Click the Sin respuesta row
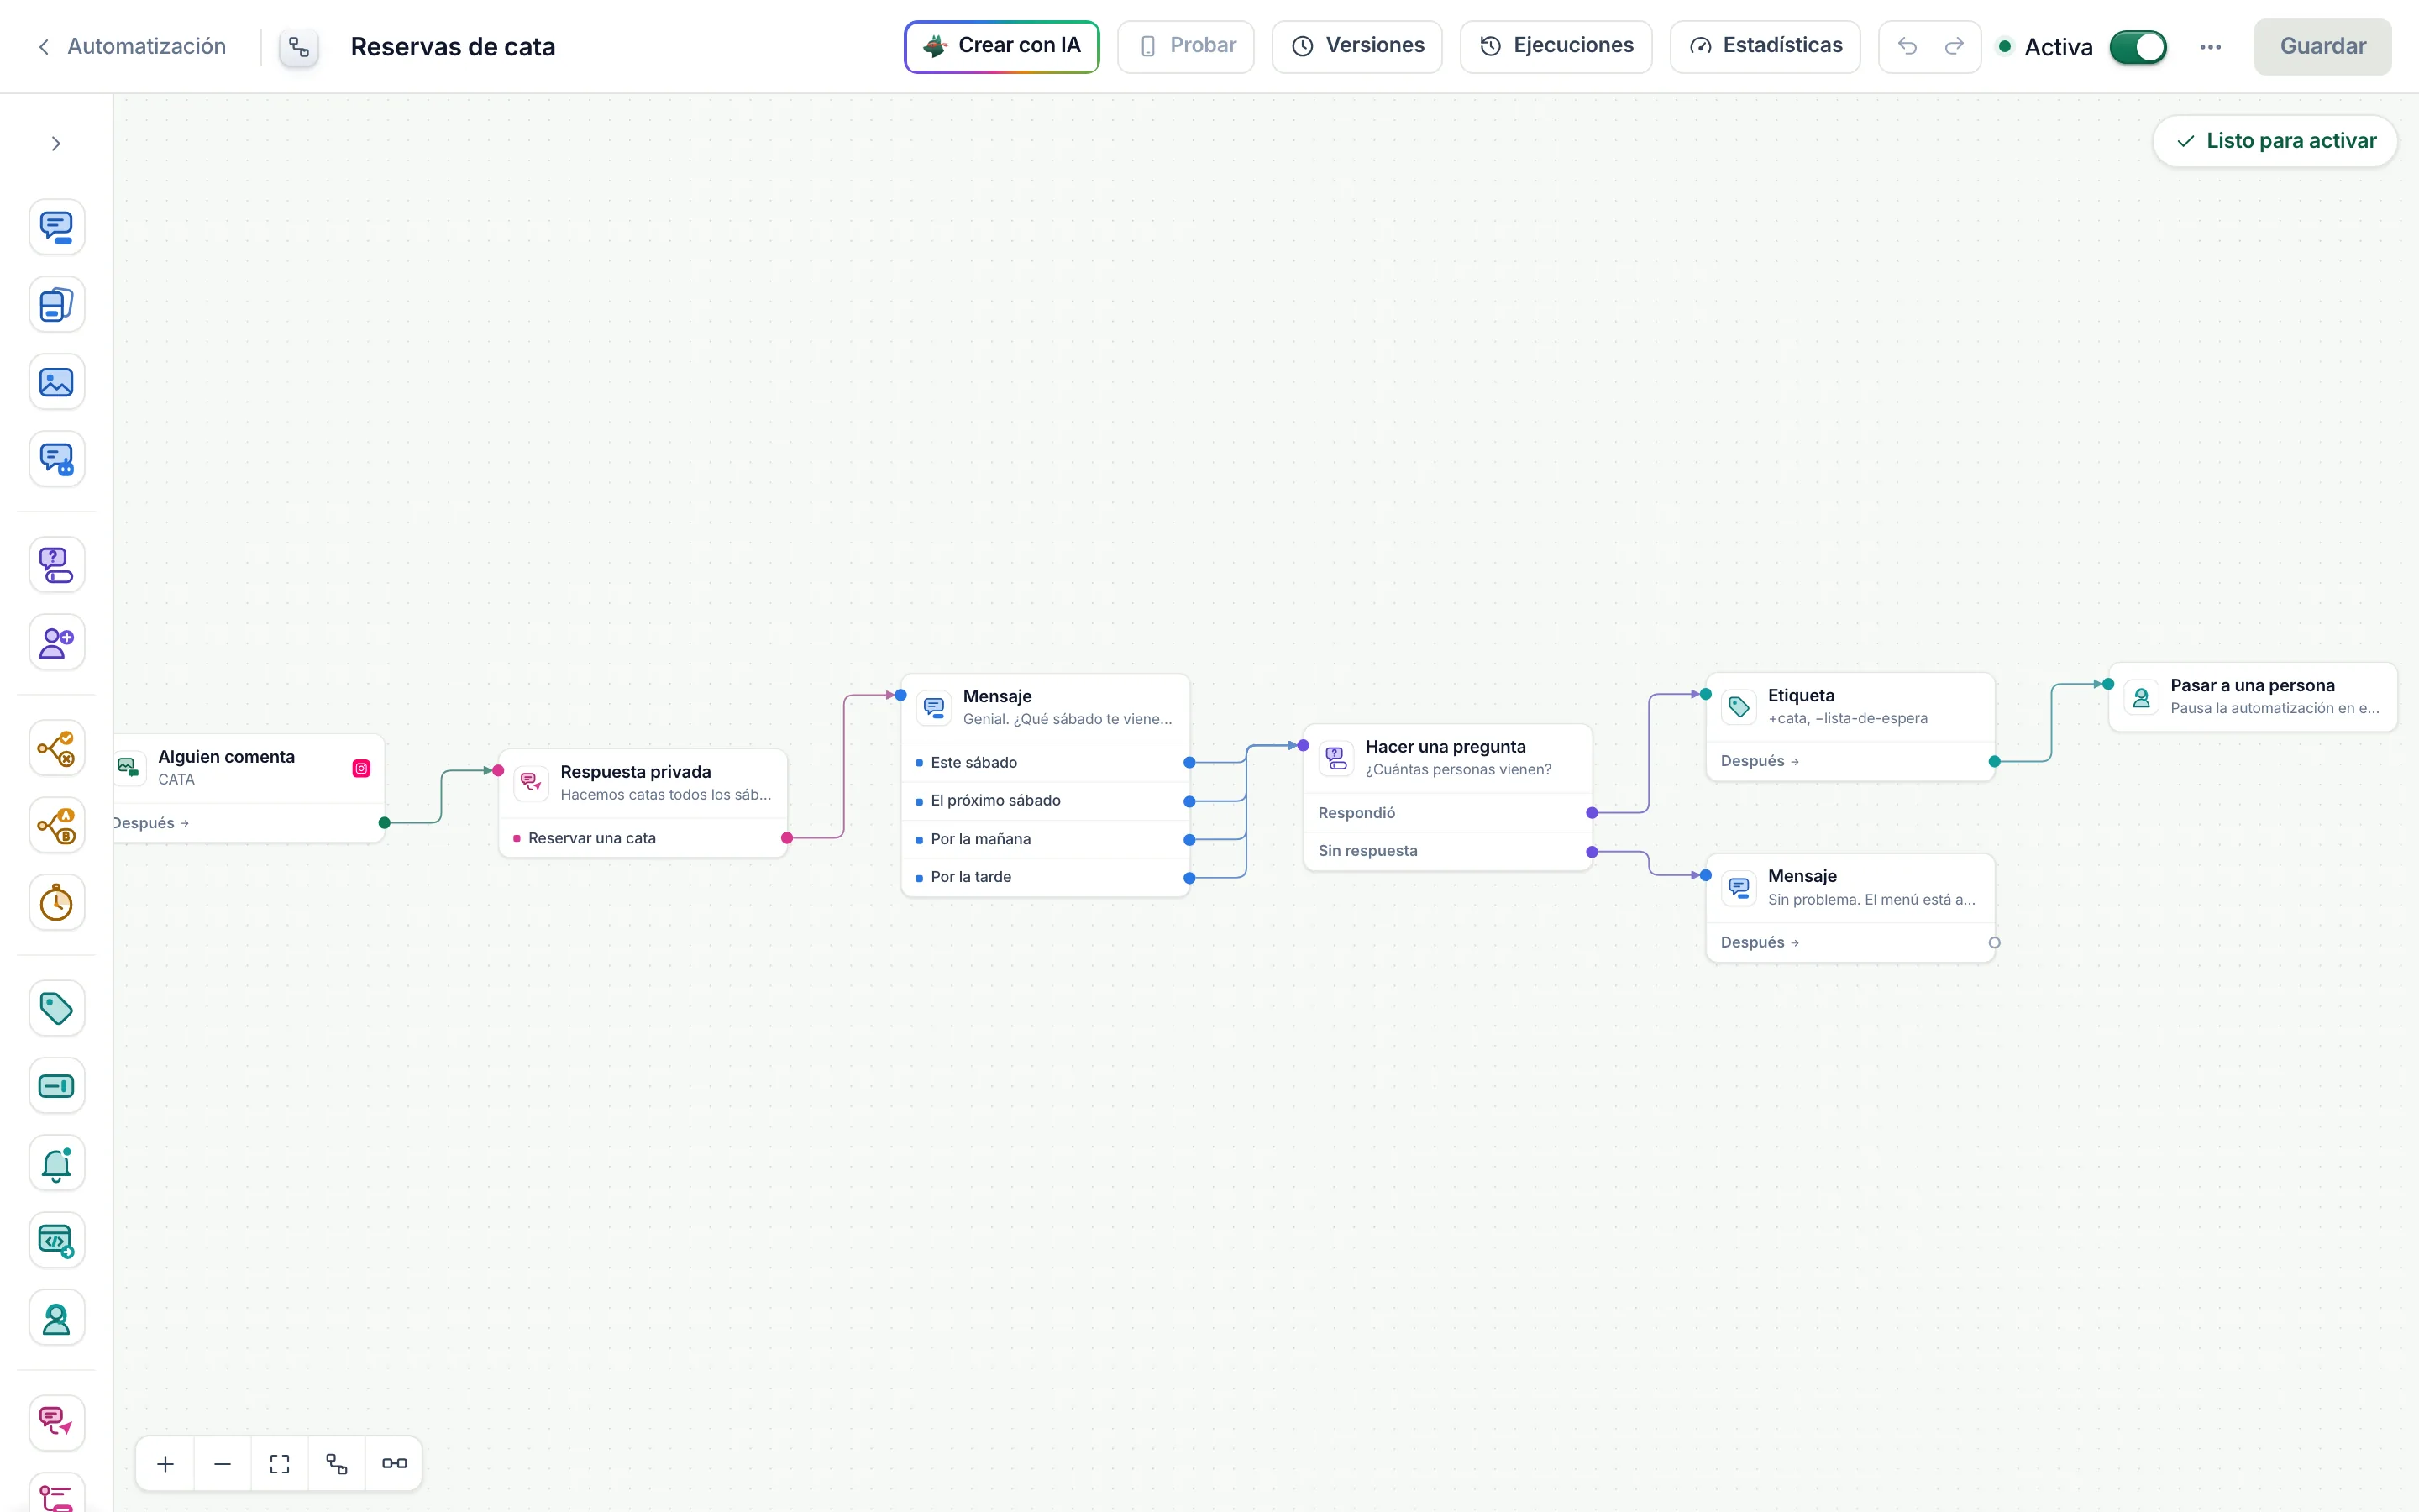Screen dimensions: 2419x1512 (1447, 851)
